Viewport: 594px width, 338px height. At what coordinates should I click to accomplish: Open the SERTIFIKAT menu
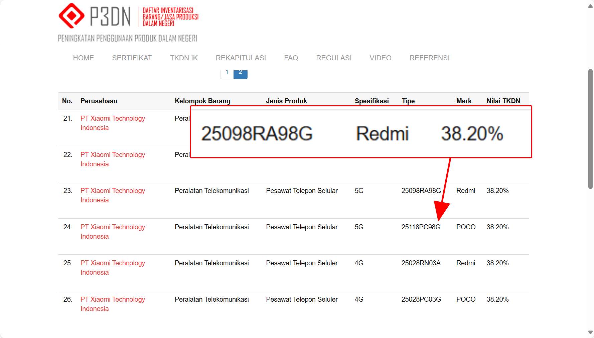click(132, 58)
